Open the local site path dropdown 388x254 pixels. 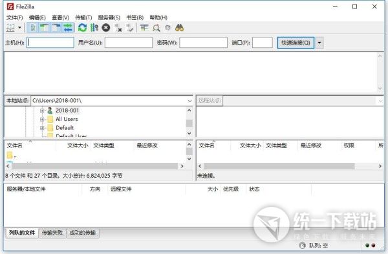click(189, 101)
